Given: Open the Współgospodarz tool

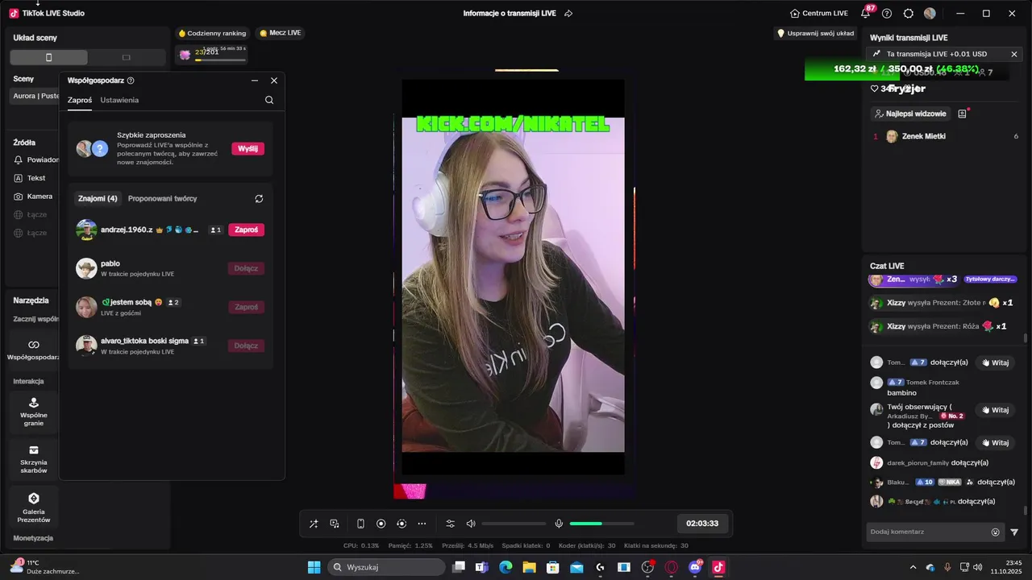Looking at the screenshot, I should [34, 350].
